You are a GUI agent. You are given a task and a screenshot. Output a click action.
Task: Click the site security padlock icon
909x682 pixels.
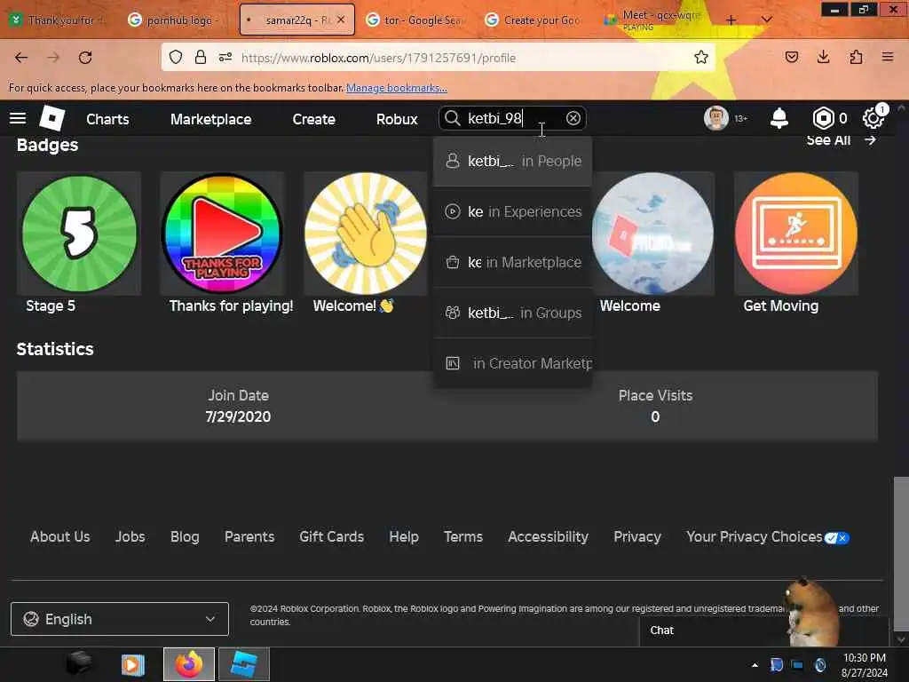point(201,57)
